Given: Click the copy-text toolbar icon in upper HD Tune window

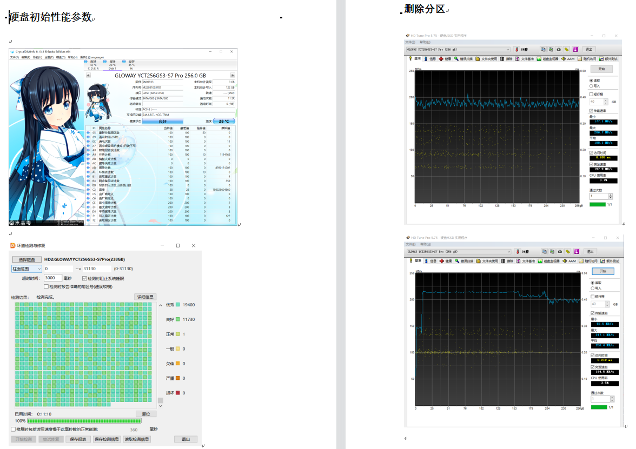Looking at the screenshot, I should [543, 50].
